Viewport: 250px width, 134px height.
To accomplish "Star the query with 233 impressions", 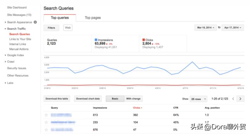I will [x=46, y=122].
